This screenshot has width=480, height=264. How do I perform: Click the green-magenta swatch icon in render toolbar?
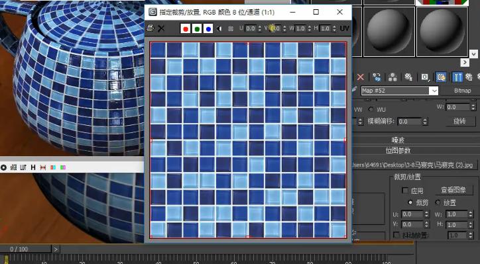click(x=63, y=167)
